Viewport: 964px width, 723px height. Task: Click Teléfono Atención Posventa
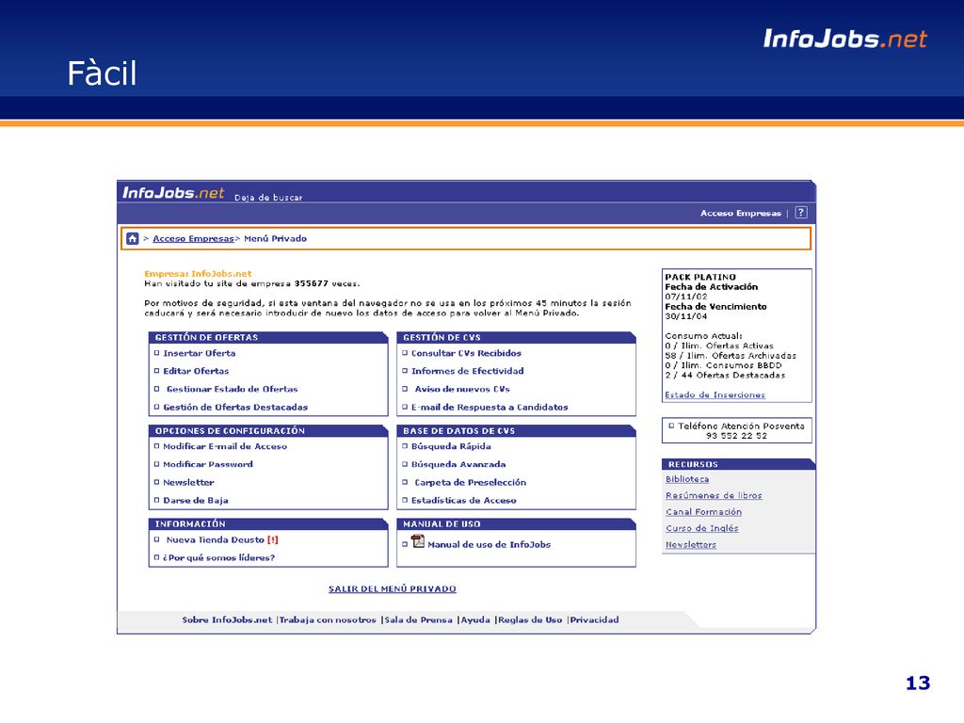coord(741,426)
